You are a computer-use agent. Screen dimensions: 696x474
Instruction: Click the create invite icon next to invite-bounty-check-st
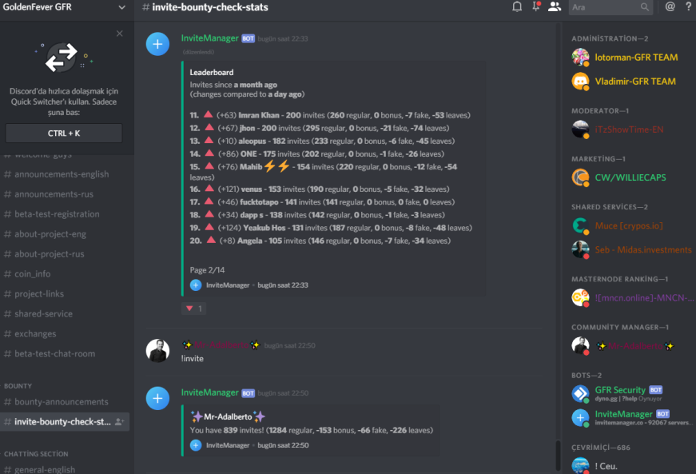pos(119,421)
